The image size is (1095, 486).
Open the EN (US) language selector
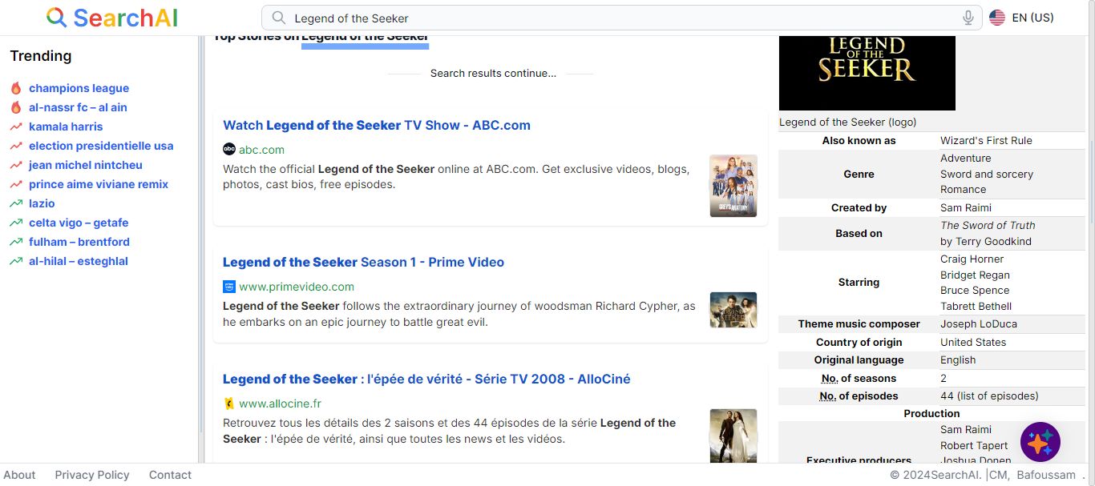coord(1032,18)
